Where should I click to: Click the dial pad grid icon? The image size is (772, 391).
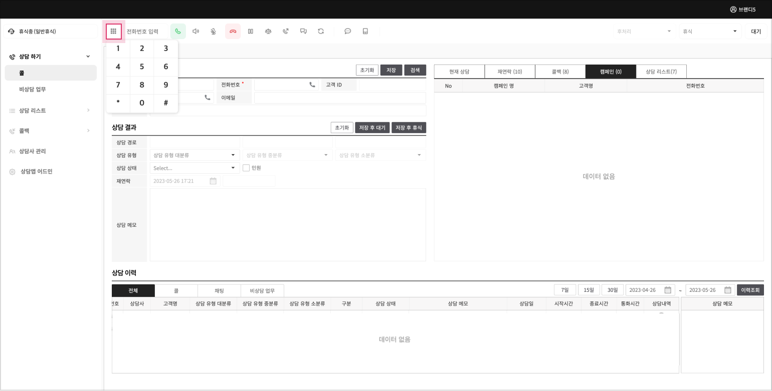pyautogui.click(x=114, y=32)
